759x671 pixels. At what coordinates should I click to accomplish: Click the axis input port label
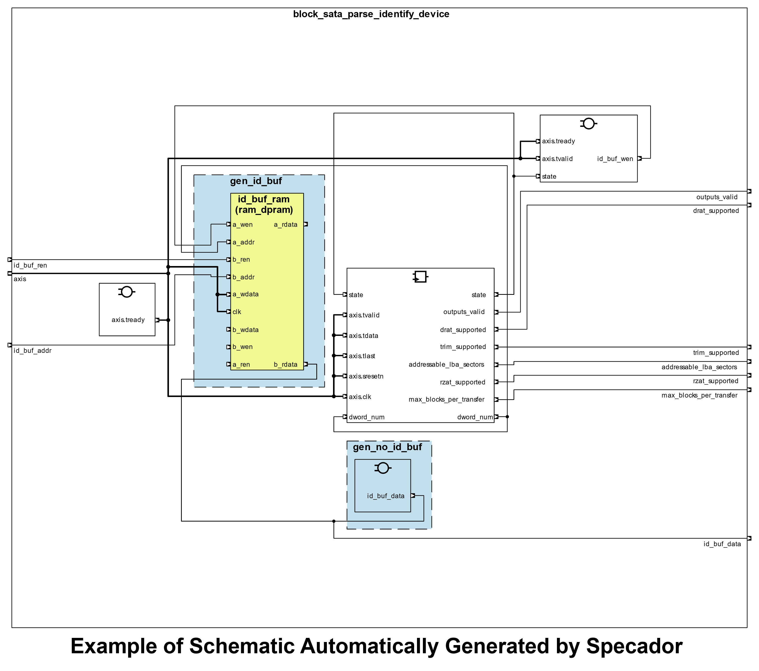coord(20,279)
